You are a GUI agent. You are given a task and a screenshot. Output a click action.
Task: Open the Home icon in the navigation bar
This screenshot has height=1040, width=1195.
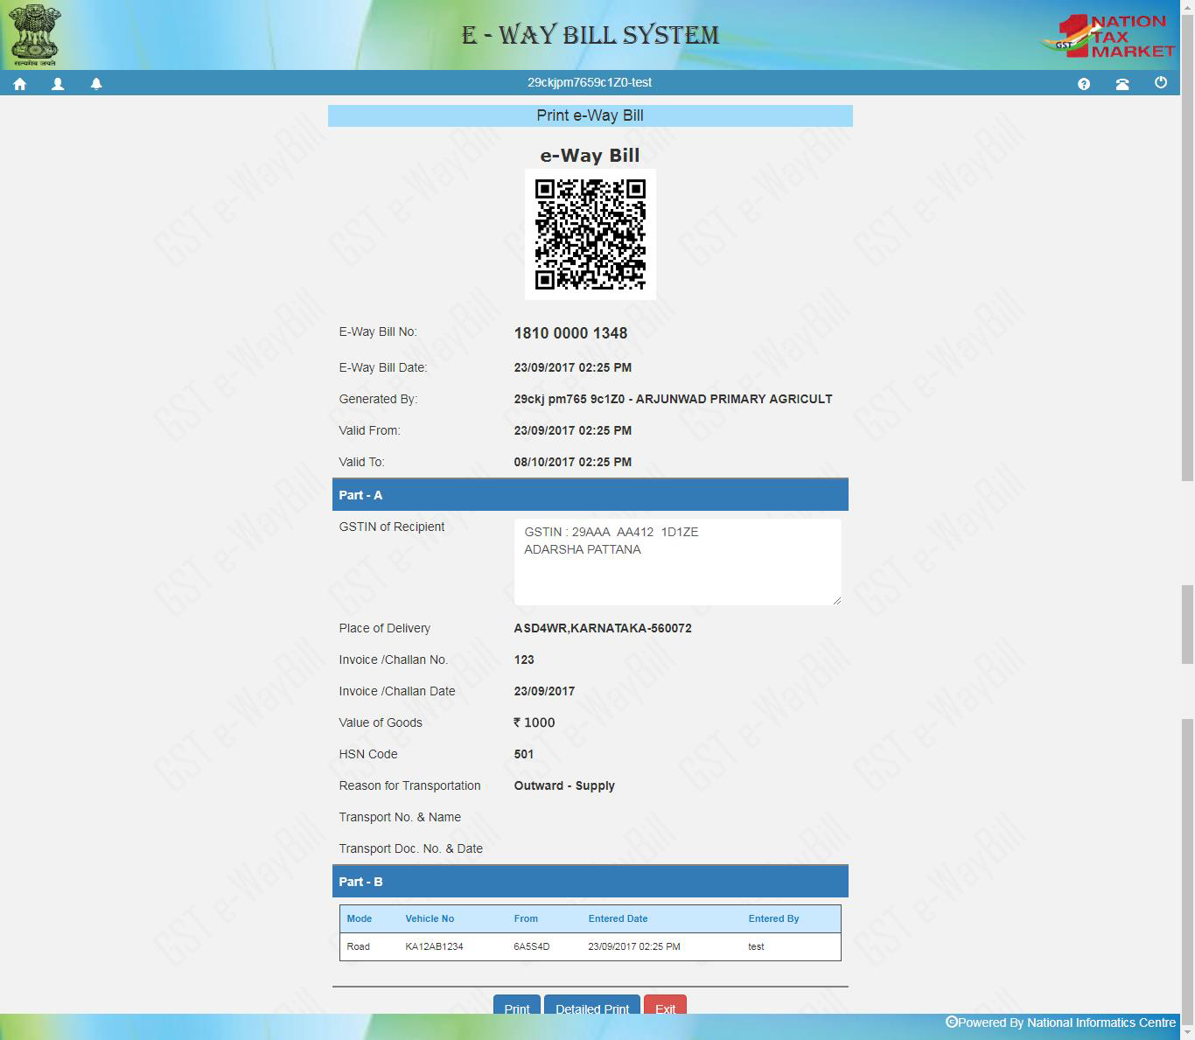[x=19, y=82]
